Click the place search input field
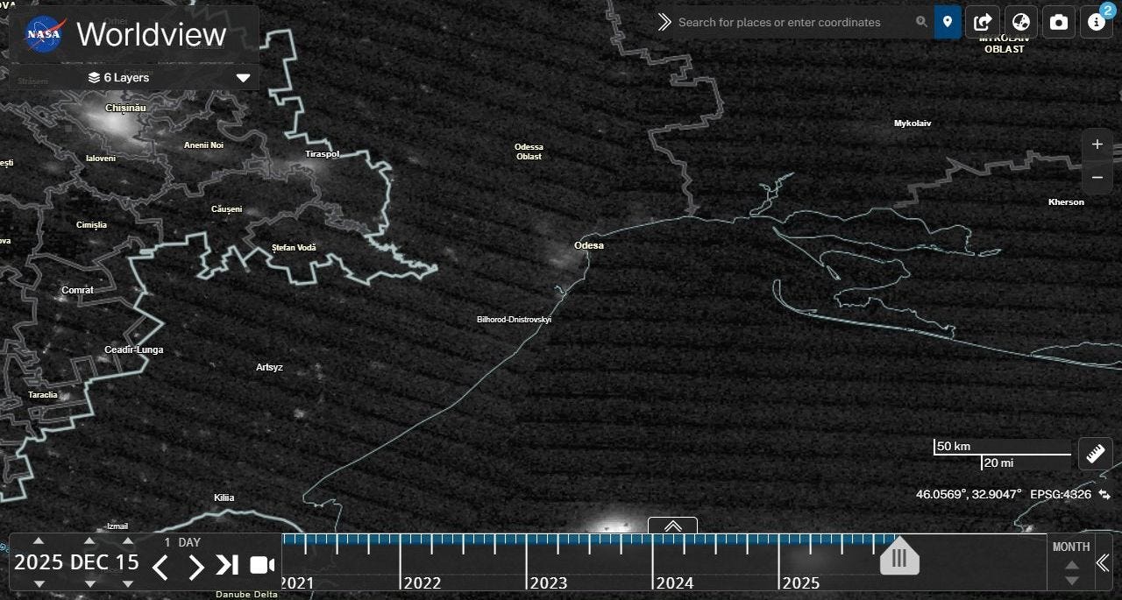This screenshot has height=600, width=1122. click(x=793, y=22)
